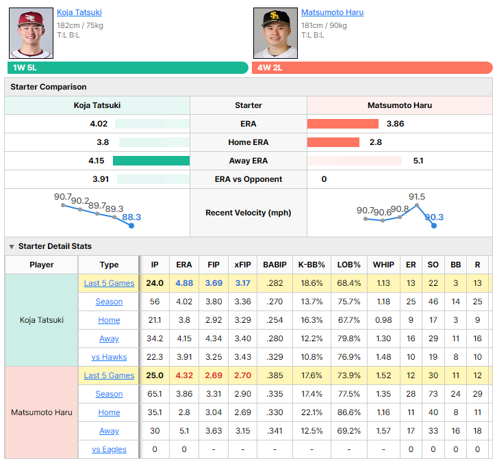Click the BB column header
Image resolution: width=497 pixels, height=463 pixels.
(456, 265)
